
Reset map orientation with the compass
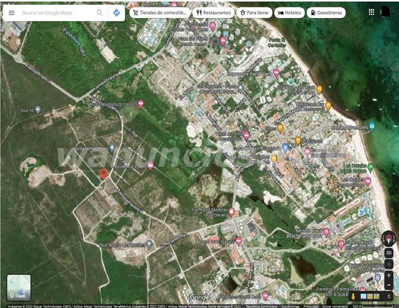click(x=388, y=238)
